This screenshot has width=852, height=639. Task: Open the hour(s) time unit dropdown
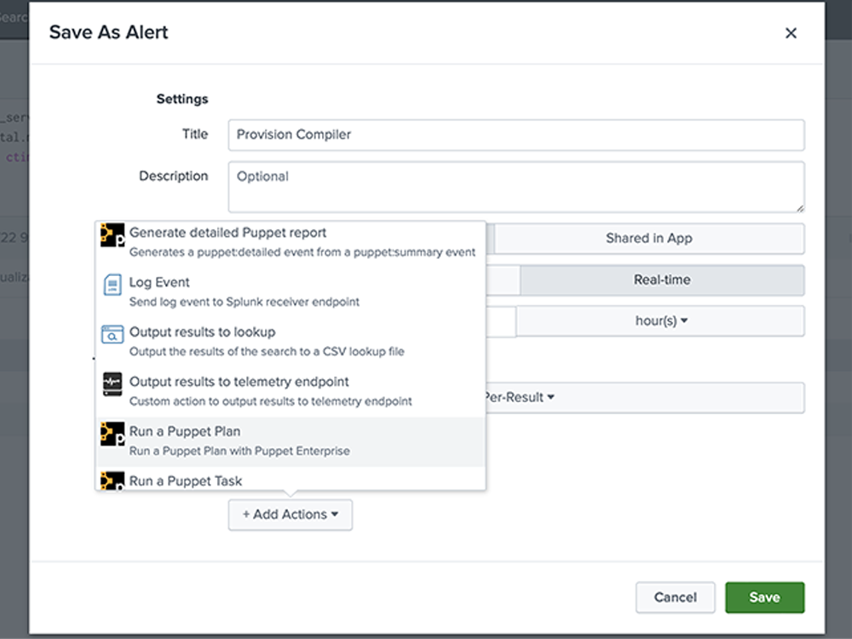point(660,321)
